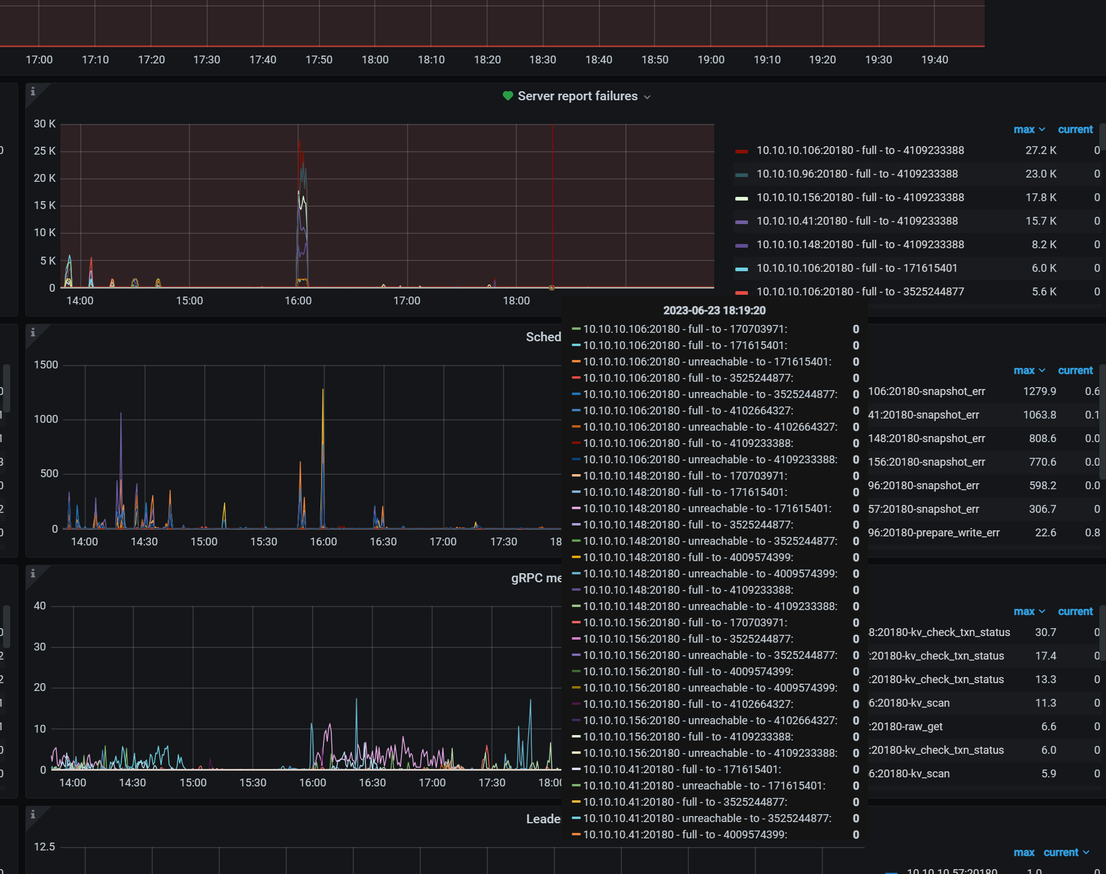Click the info icon on the gRPC panel

pyautogui.click(x=33, y=573)
